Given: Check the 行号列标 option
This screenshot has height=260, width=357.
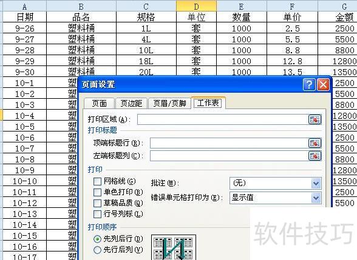Looking at the screenshot, I should click(97, 214).
